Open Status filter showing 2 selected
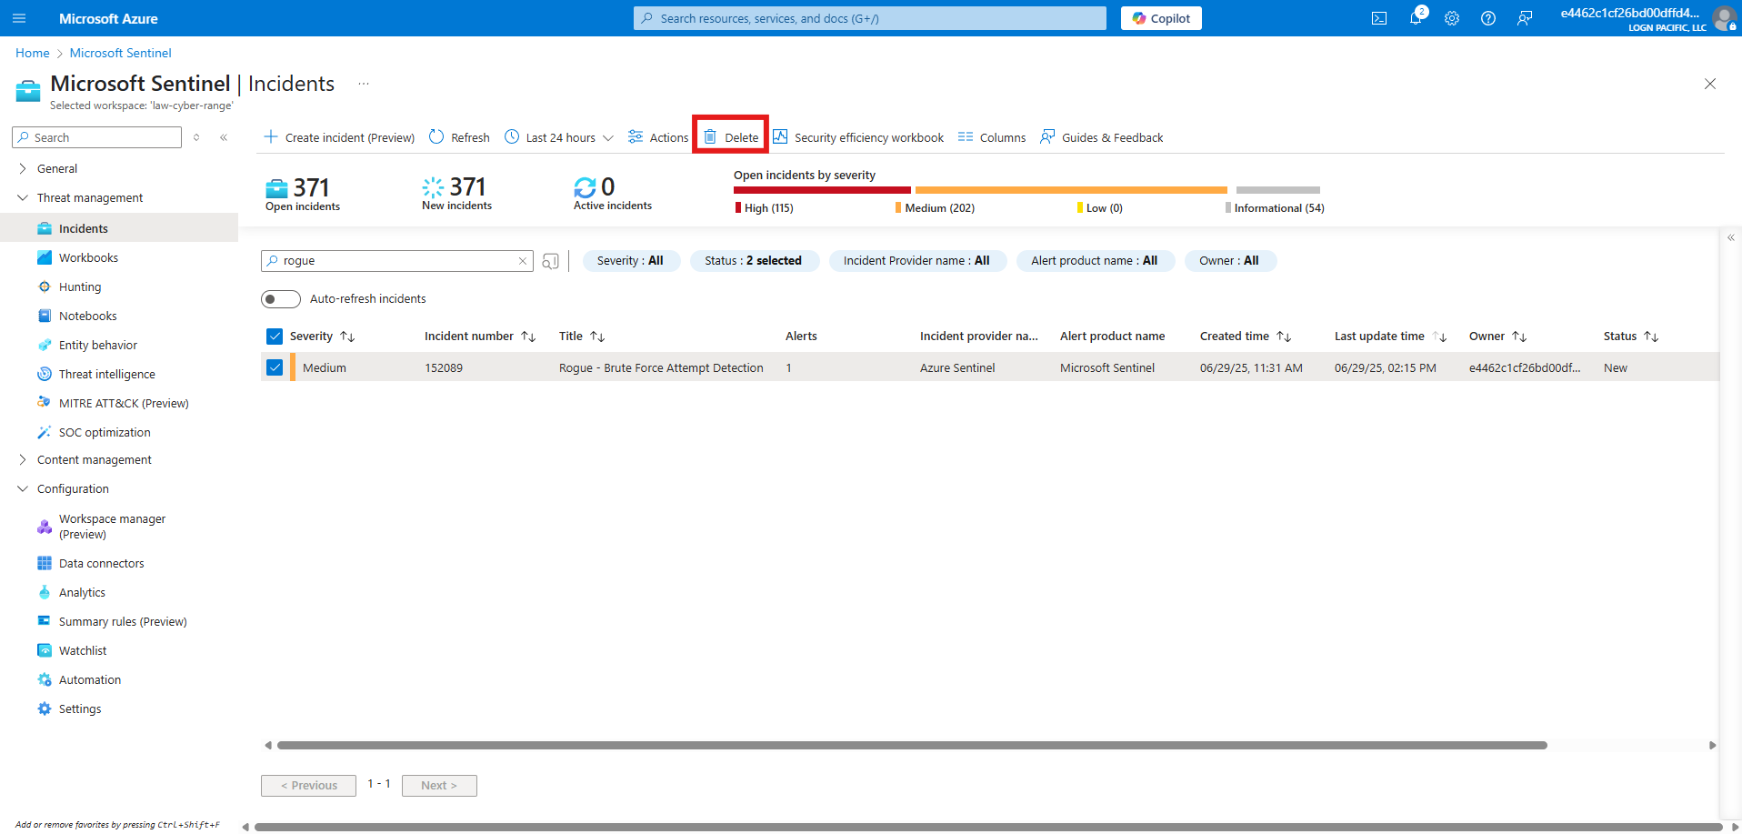 [754, 261]
